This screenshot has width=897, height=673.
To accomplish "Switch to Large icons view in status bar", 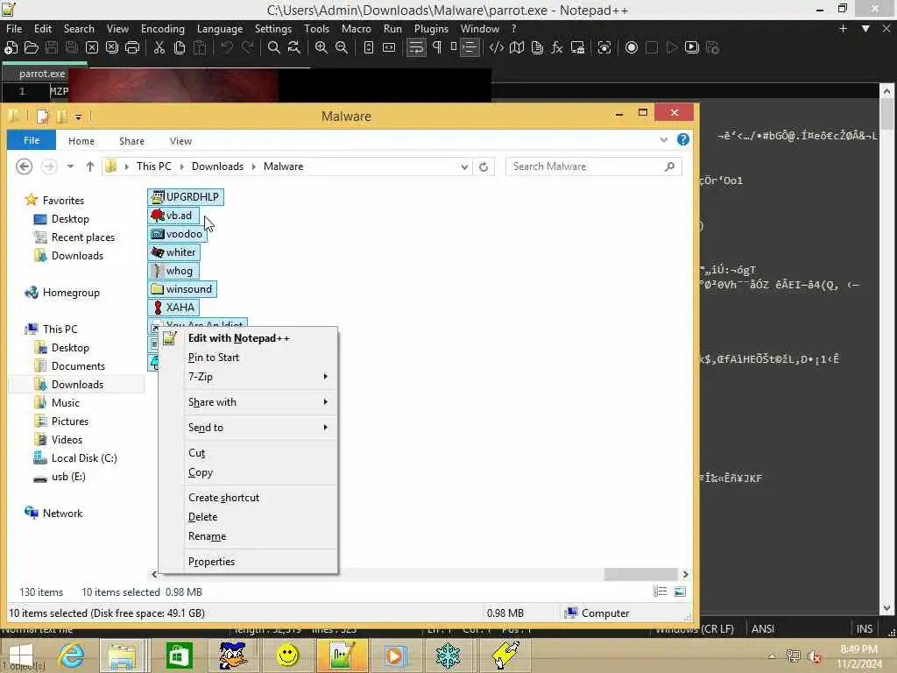I will [x=680, y=592].
